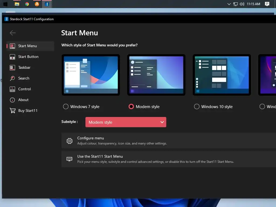Click the 'Pick your menu style, substyle' description
This screenshot has height=207, width=276.
coord(156,162)
